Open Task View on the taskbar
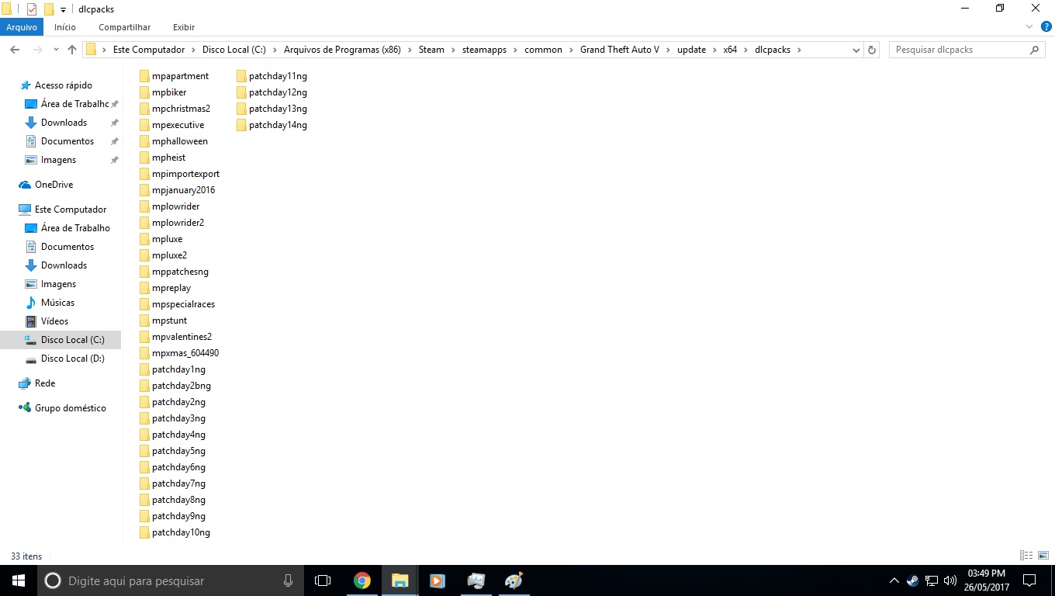 click(x=323, y=580)
